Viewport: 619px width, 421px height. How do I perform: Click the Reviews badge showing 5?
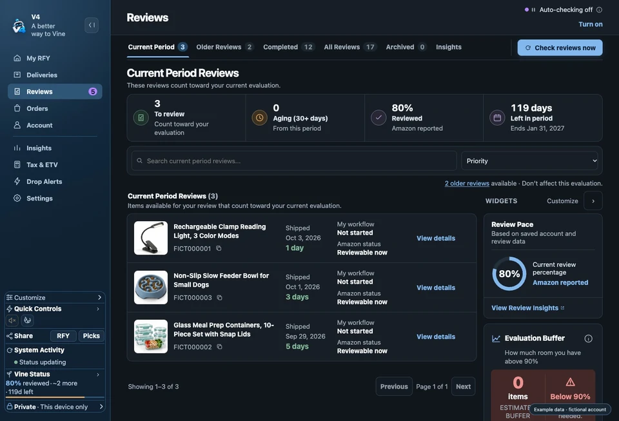(93, 92)
